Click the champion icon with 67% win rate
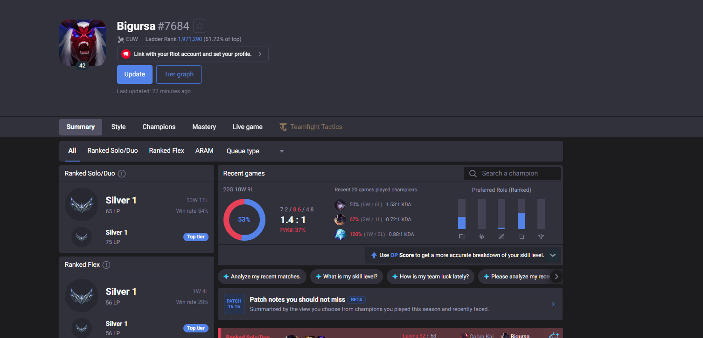This screenshot has width=703, height=338. click(340, 220)
